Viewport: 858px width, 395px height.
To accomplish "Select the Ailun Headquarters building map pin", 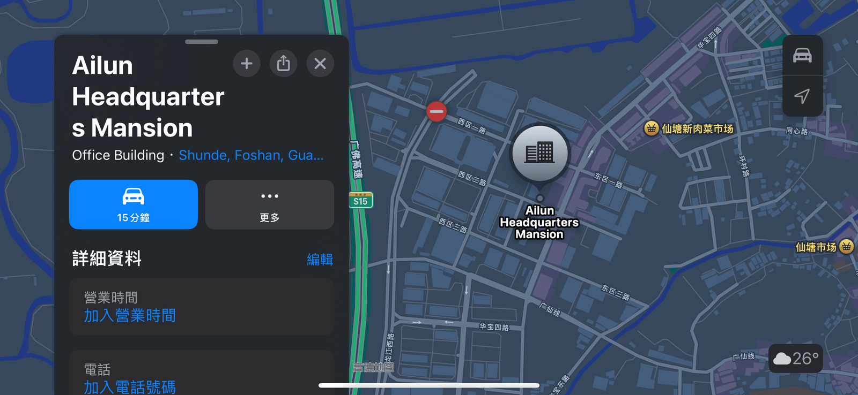I will click(x=539, y=154).
